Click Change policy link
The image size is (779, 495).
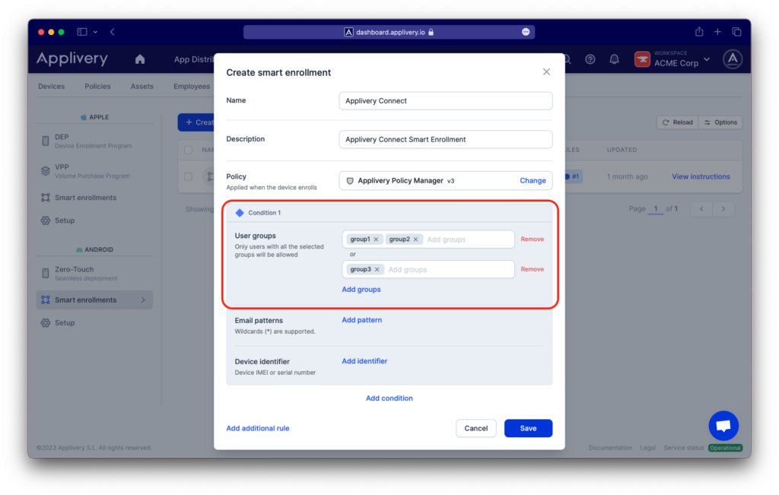click(x=533, y=181)
